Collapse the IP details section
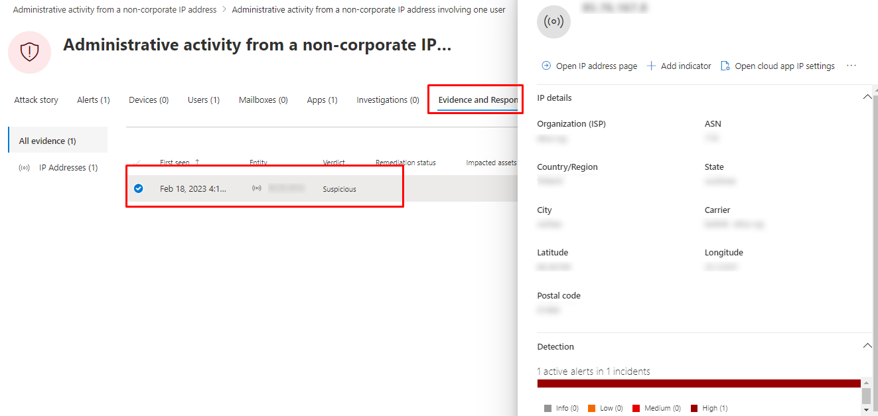 [867, 98]
